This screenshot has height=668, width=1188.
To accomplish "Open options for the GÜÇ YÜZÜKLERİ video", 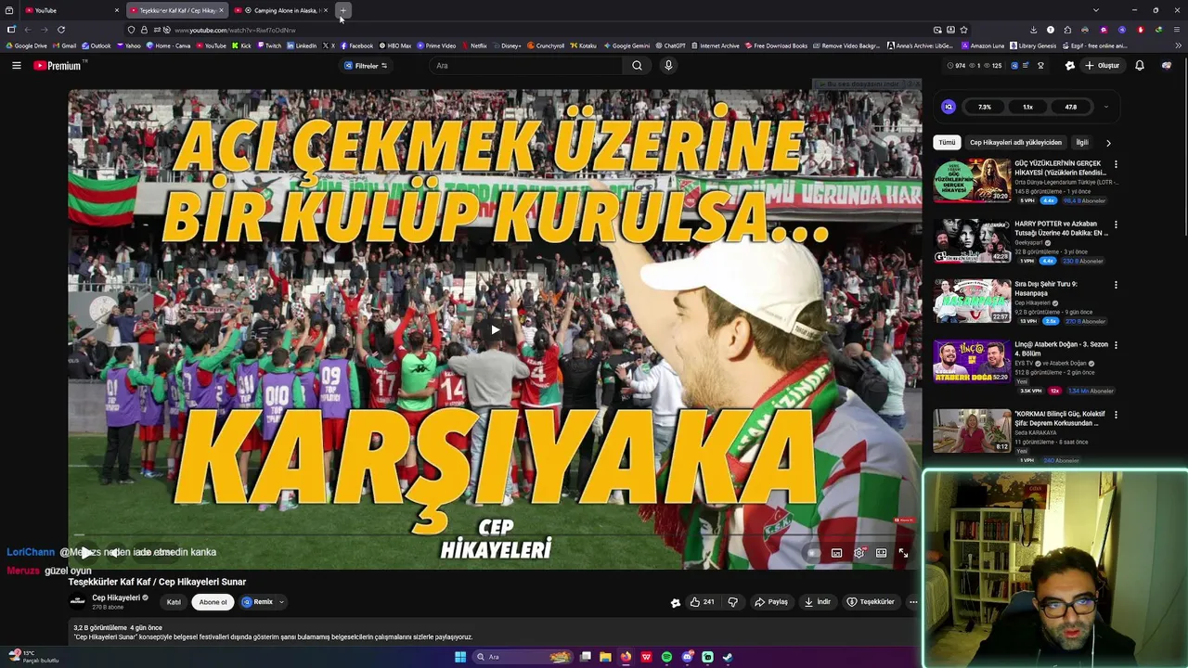I will pyautogui.click(x=1116, y=164).
